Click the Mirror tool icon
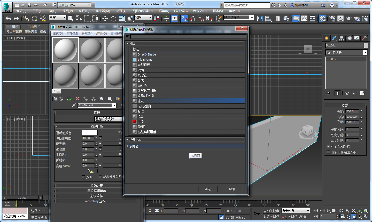Image resolution: width=372 pixels, height=222 pixels. coord(260,18)
